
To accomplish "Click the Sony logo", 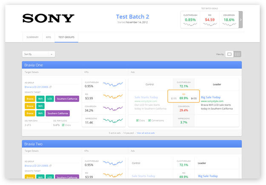I will (x=49, y=18).
